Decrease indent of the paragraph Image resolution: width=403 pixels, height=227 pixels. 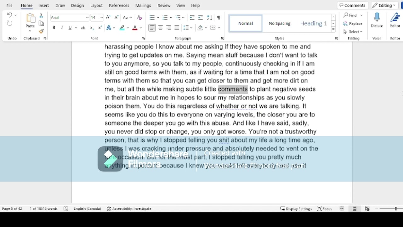[x=192, y=18]
